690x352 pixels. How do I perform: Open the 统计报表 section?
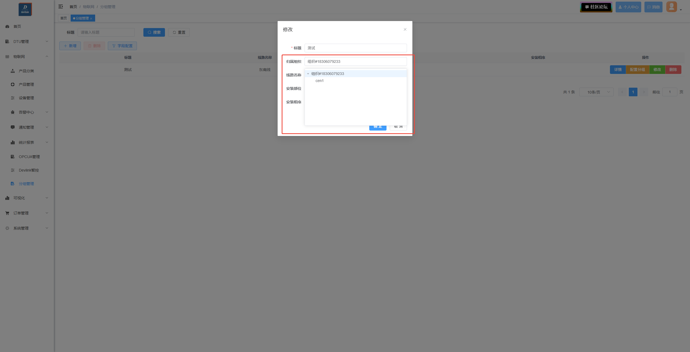pos(26,142)
